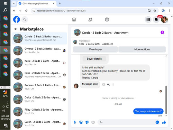Viewport: 173px width, 130px height.
Task: Send a thumbs-up like
Action: pos(164,122)
